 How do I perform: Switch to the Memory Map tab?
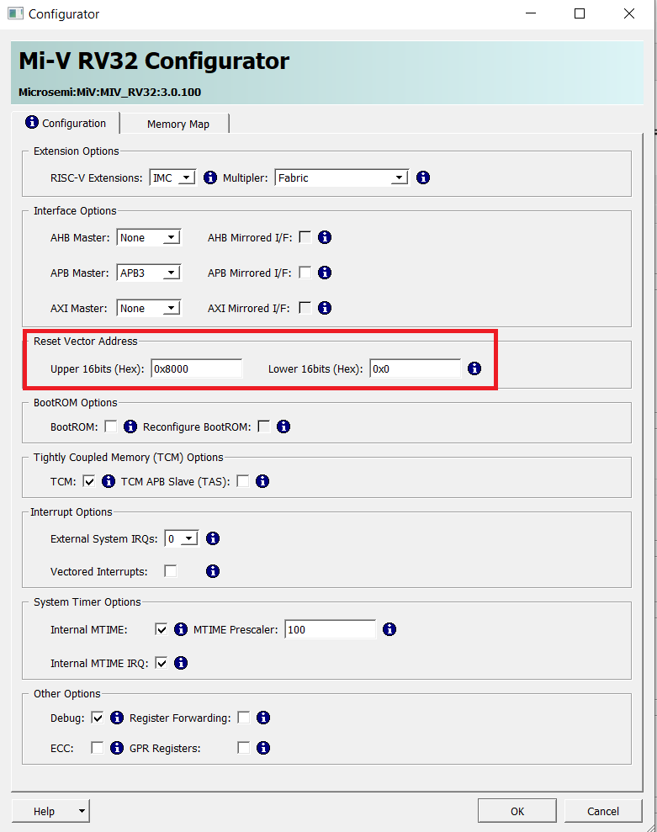[177, 124]
